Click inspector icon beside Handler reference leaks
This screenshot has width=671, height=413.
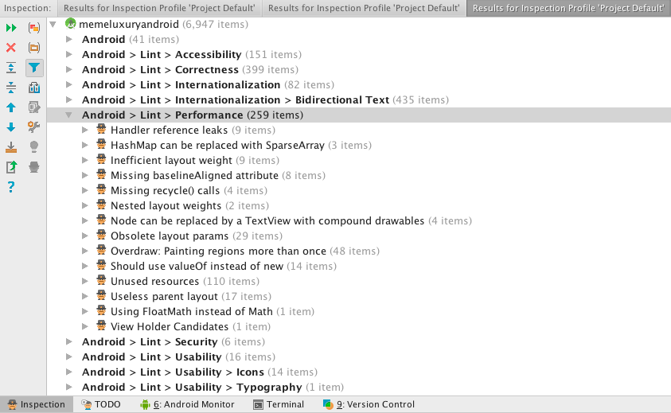tap(101, 129)
